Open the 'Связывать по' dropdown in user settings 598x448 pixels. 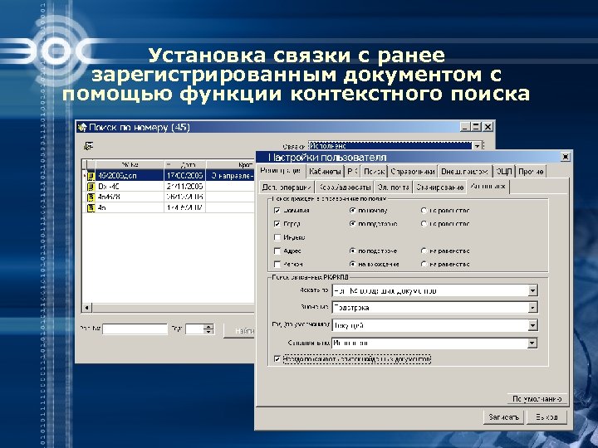(532, 343)
